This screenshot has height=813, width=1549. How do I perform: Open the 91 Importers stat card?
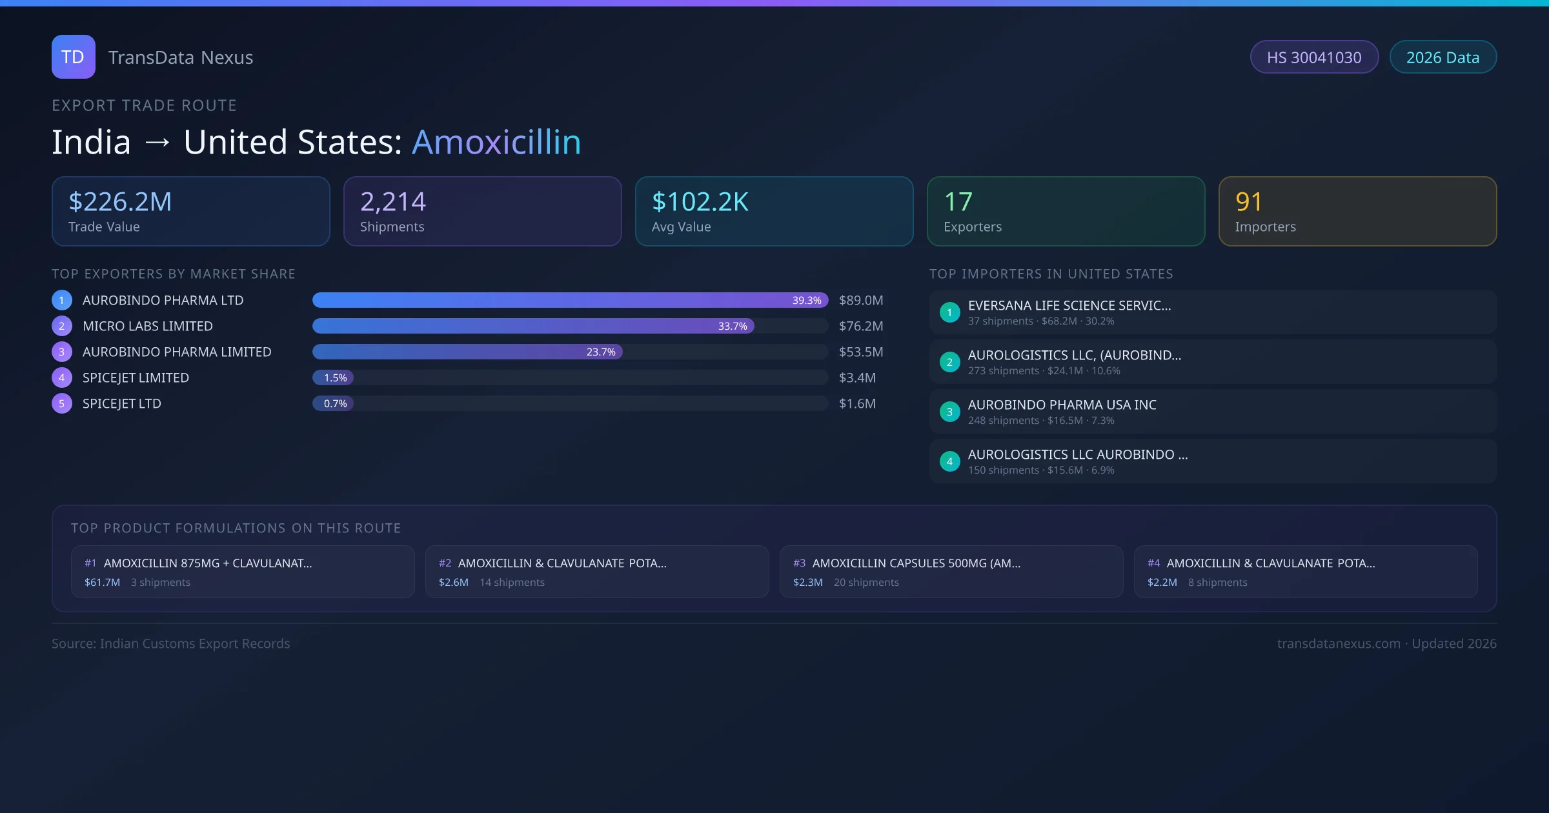(1357, 212)
